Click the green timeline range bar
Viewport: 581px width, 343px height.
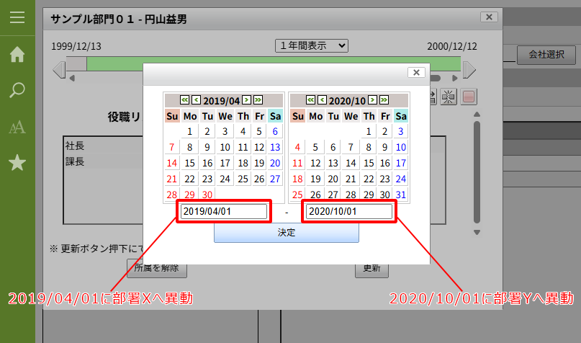115,64
